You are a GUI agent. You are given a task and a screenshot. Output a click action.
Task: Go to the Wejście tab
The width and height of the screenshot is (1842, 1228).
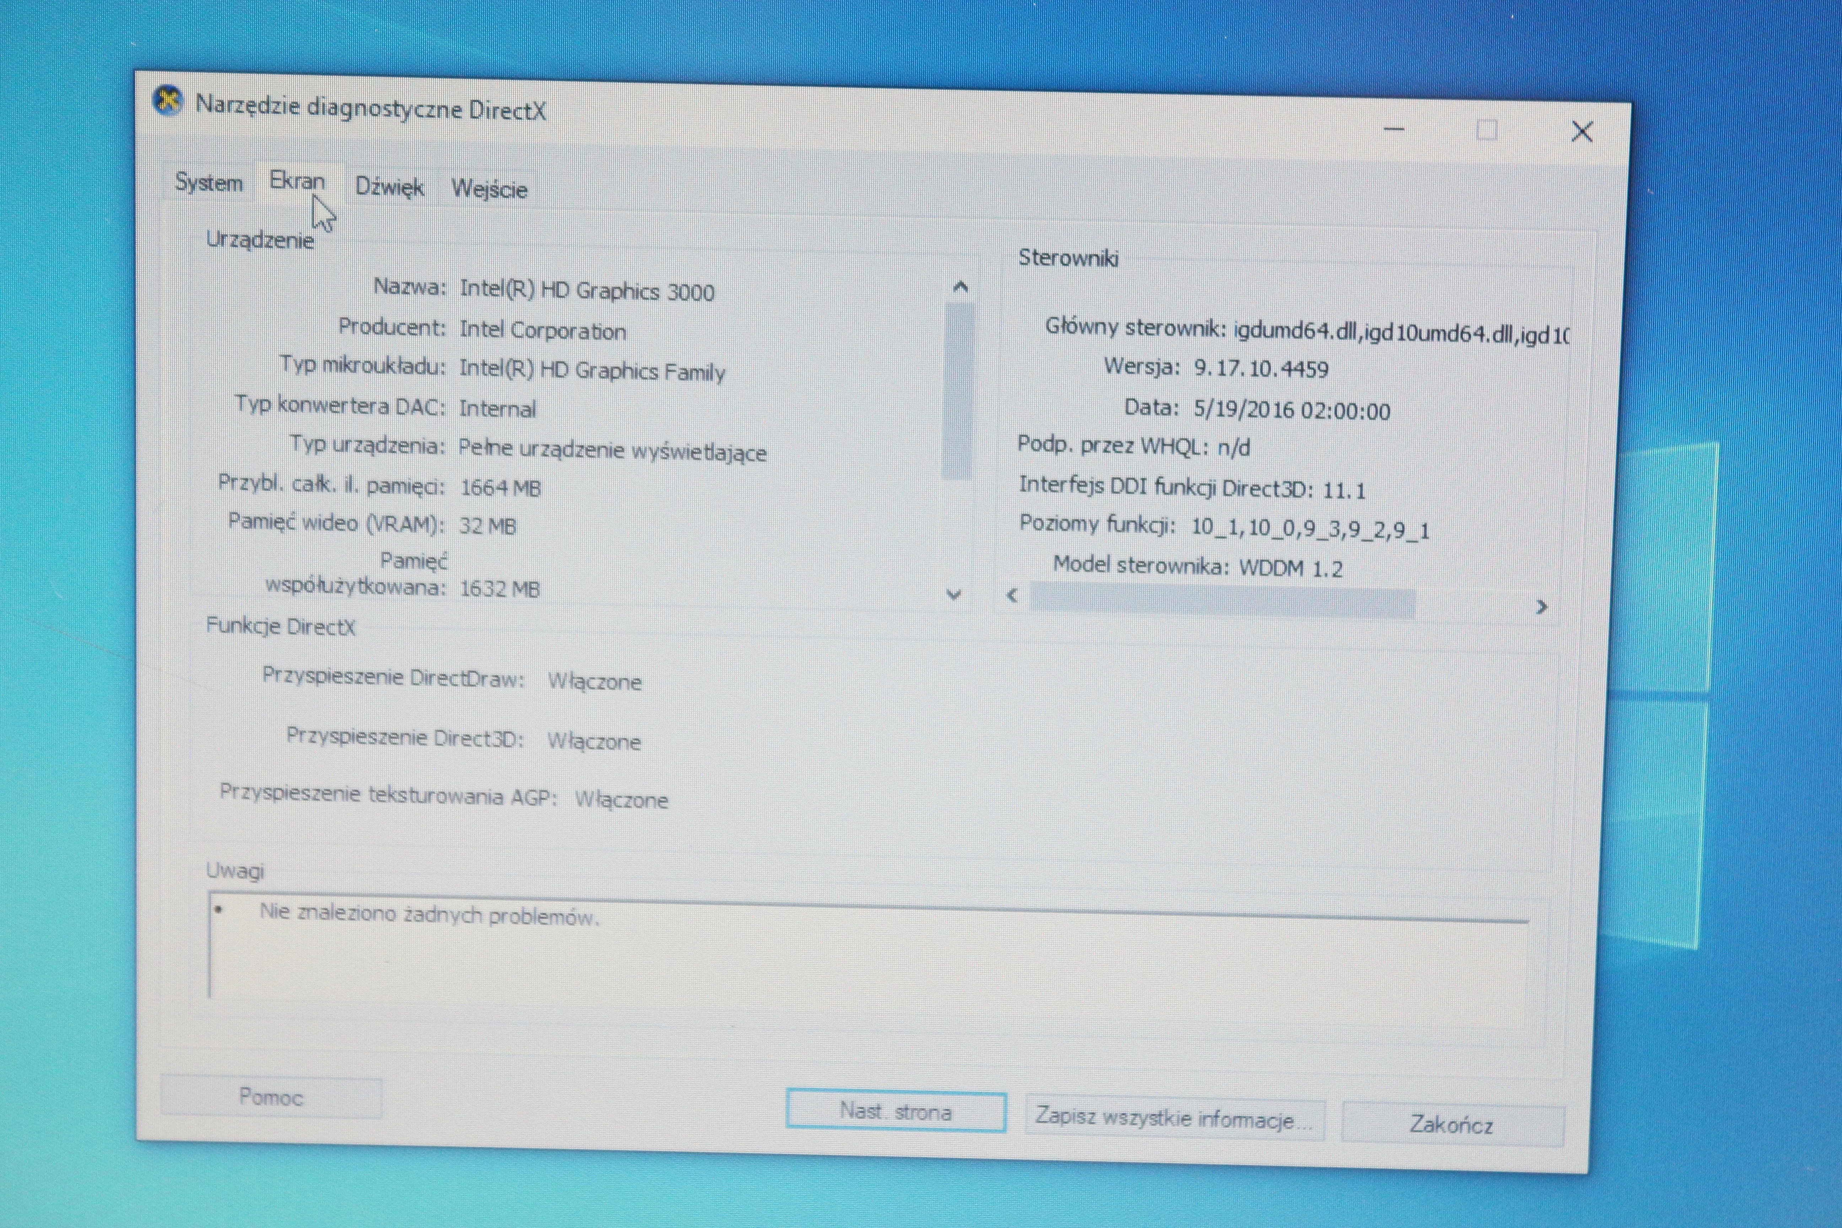tap(490, 189)
